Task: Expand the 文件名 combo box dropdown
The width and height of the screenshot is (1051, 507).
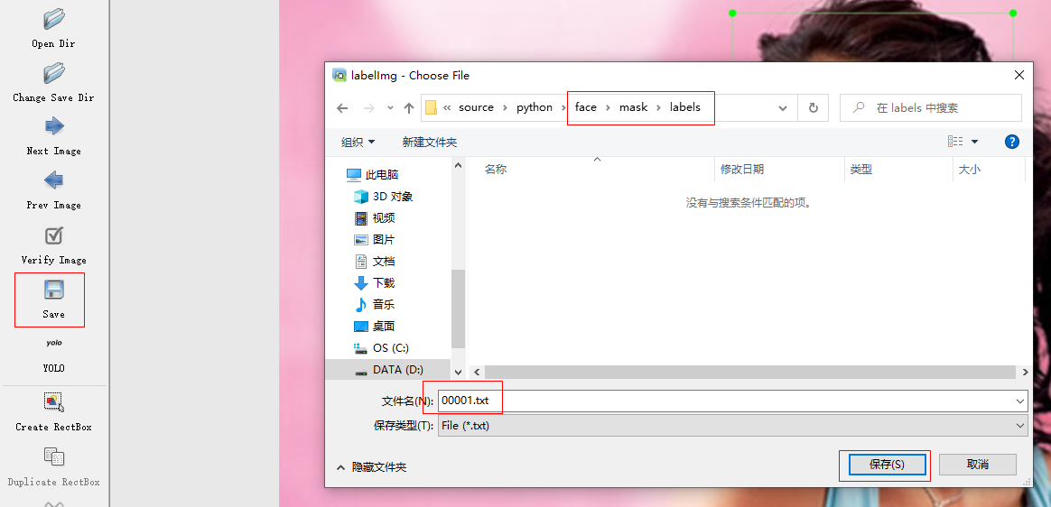Action: pyautogui.click(x=1020, y=401)
